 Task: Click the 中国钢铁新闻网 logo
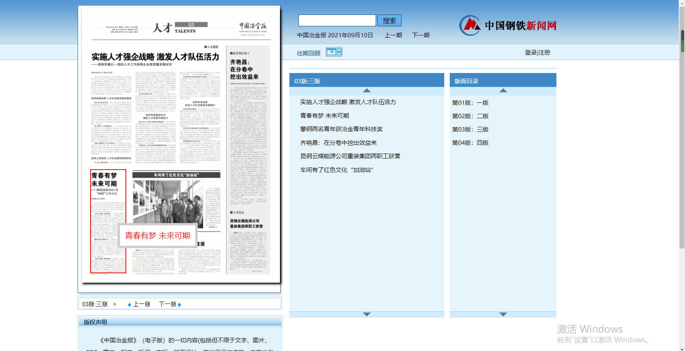tap(508, 26)
